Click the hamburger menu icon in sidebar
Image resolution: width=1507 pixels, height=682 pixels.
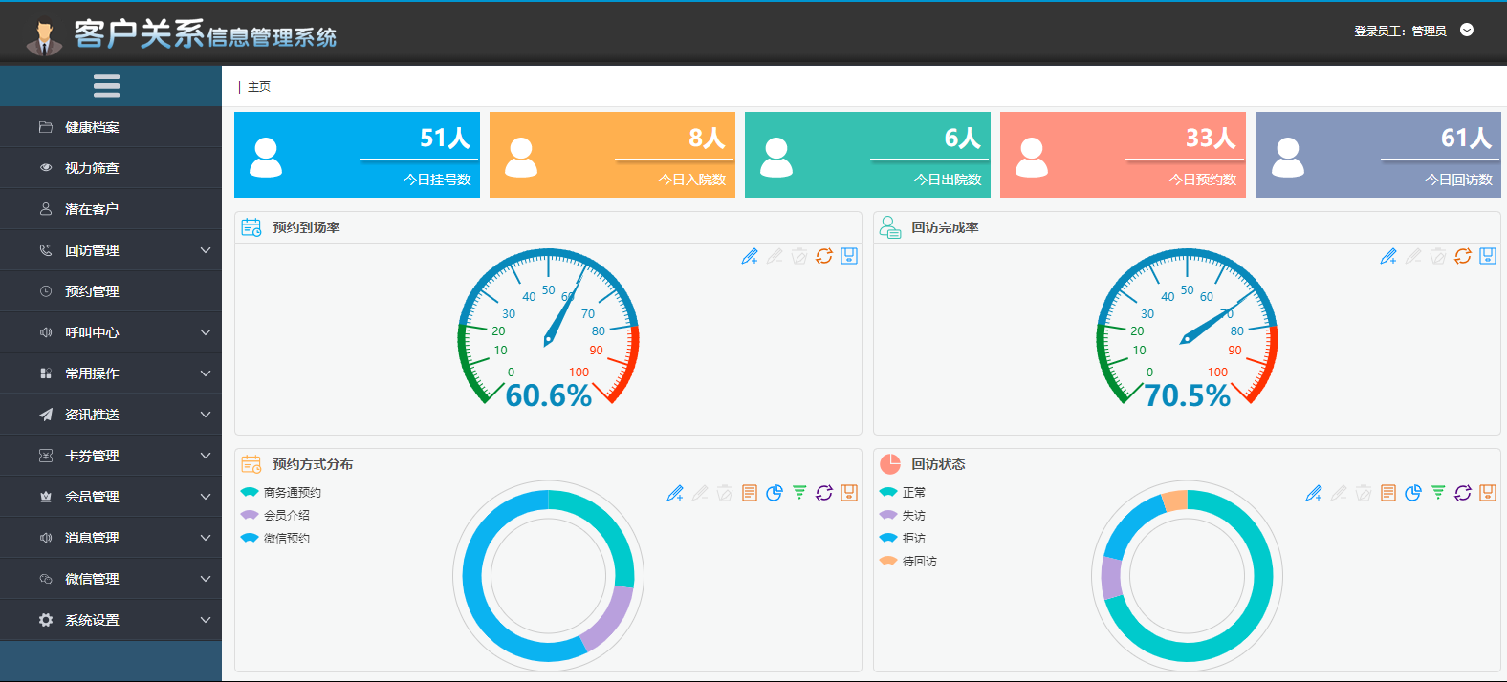pos(106,86)
